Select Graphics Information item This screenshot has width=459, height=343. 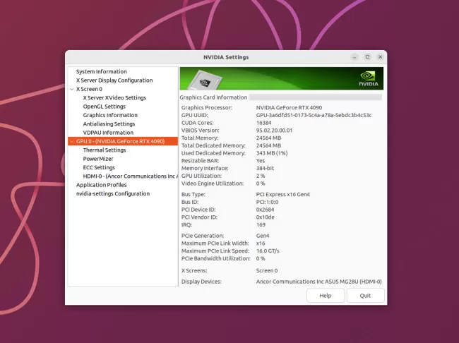[x=110, y=115]
